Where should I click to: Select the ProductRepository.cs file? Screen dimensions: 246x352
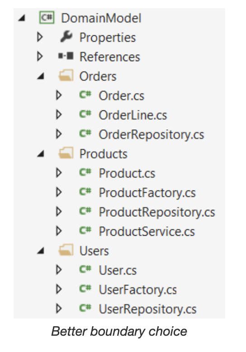coord(157,212)
